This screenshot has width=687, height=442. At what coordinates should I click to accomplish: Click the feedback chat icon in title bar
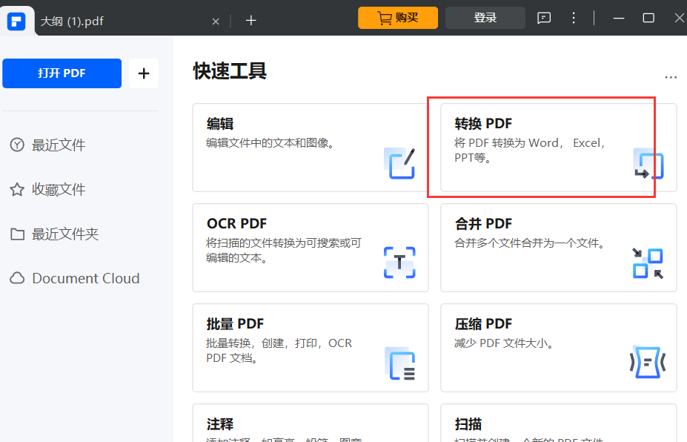click(x=543, y=18)
